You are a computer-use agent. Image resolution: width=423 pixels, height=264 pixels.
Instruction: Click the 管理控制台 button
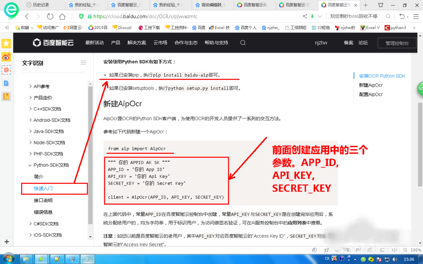click(397, 43)
